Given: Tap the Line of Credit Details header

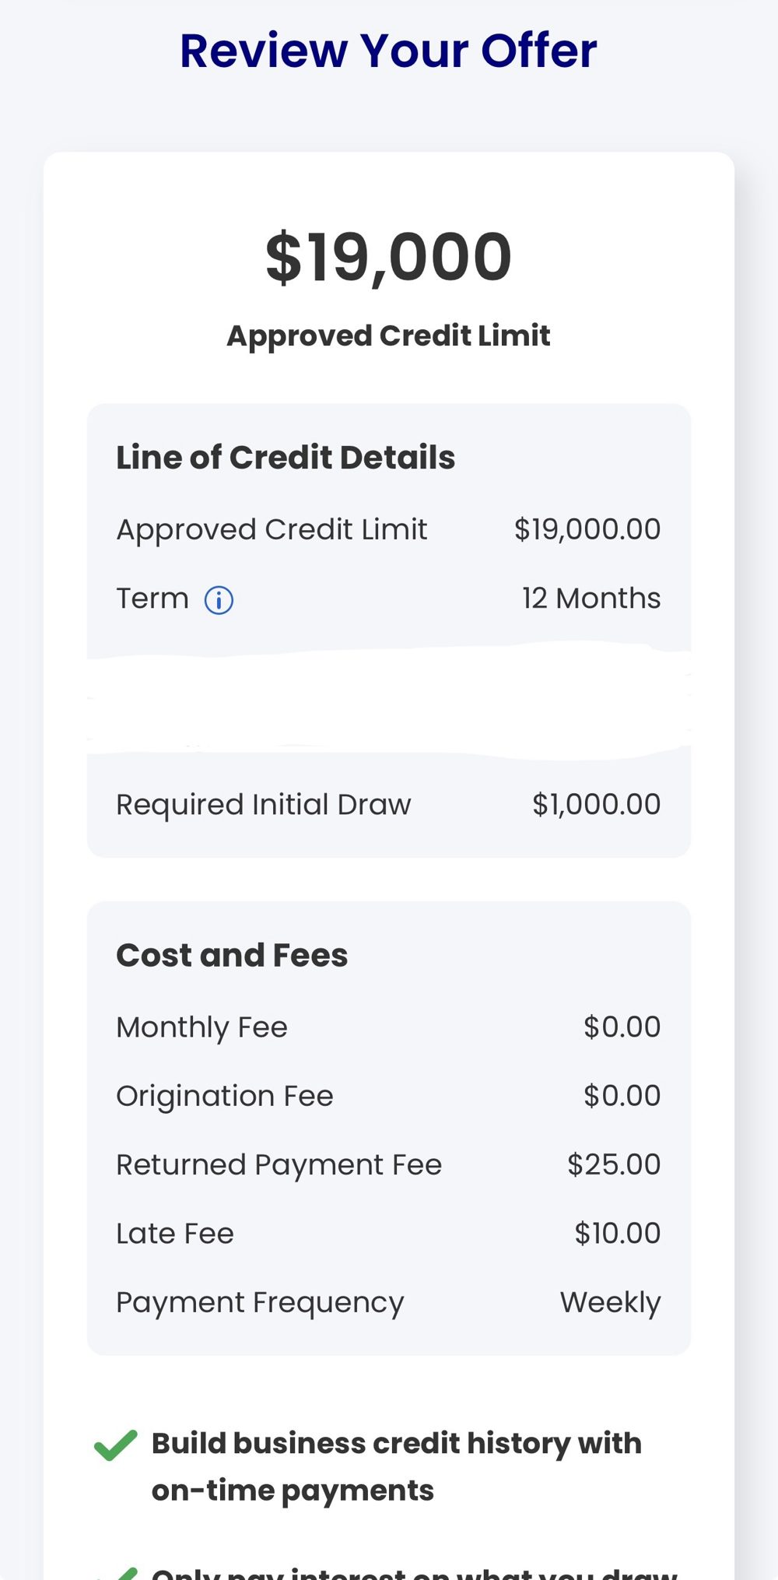Looking at the screenshot, I should 286,458.
